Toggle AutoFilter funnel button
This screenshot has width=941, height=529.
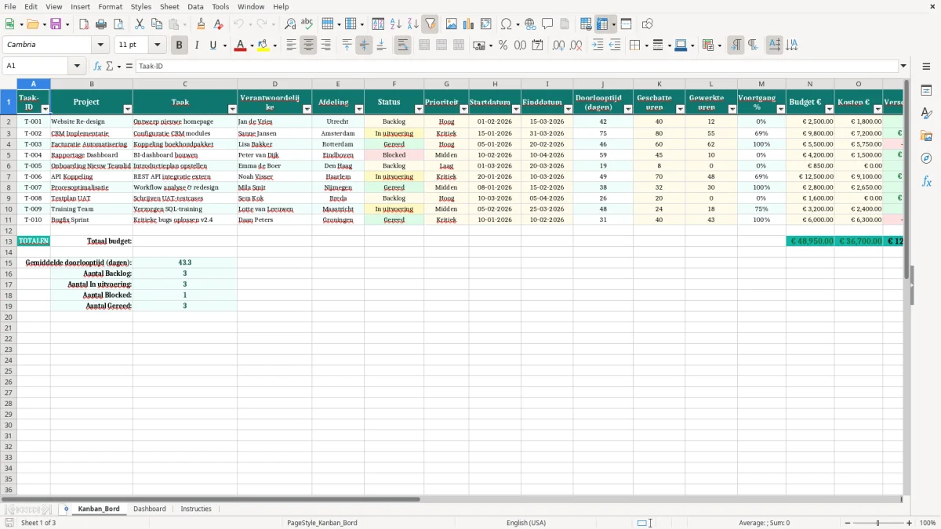[x=430, y=24]
